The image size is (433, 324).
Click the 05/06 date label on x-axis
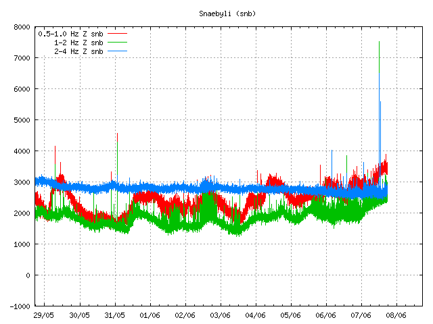(x=291, y=315)
